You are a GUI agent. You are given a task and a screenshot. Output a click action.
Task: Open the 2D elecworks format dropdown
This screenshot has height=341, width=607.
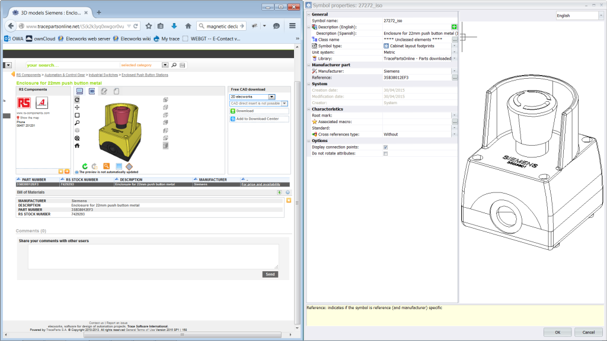coord(271,96)
